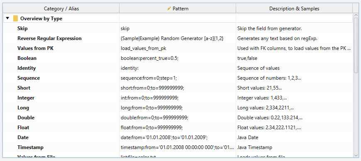Collapse the Overview by Type tree node

[x=7, y=18]
